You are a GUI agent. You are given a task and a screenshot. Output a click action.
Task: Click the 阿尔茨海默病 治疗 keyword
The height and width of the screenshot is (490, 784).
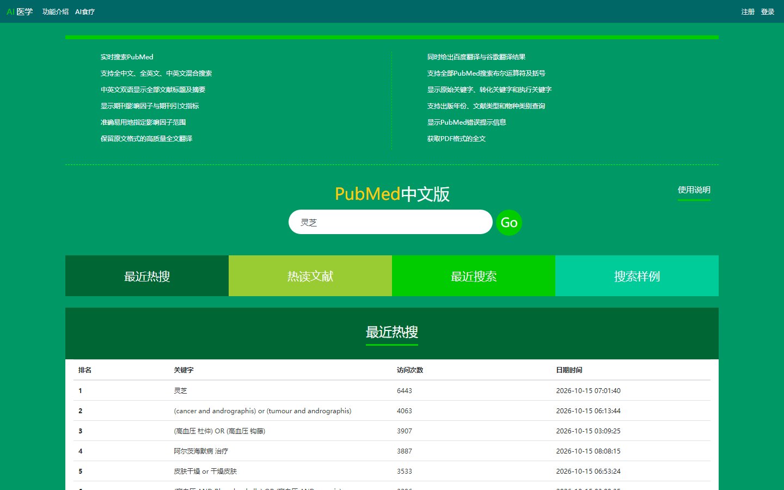[201, 451]
